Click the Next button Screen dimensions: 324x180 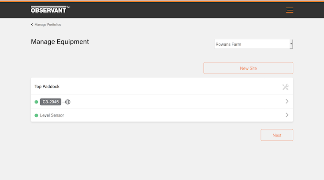[276, 135]
